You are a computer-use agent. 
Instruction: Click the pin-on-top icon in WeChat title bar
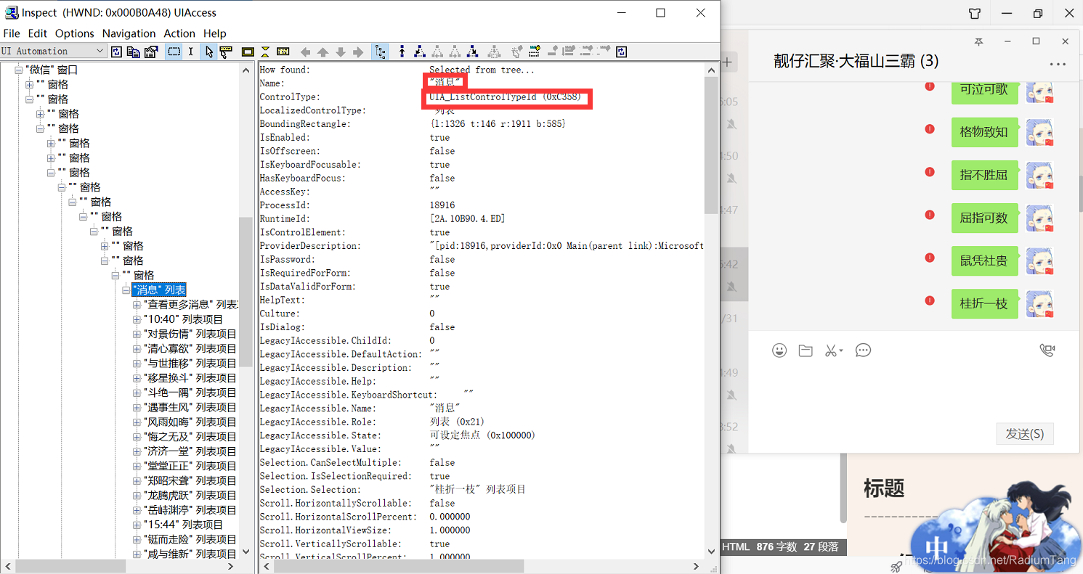(979, 41)
